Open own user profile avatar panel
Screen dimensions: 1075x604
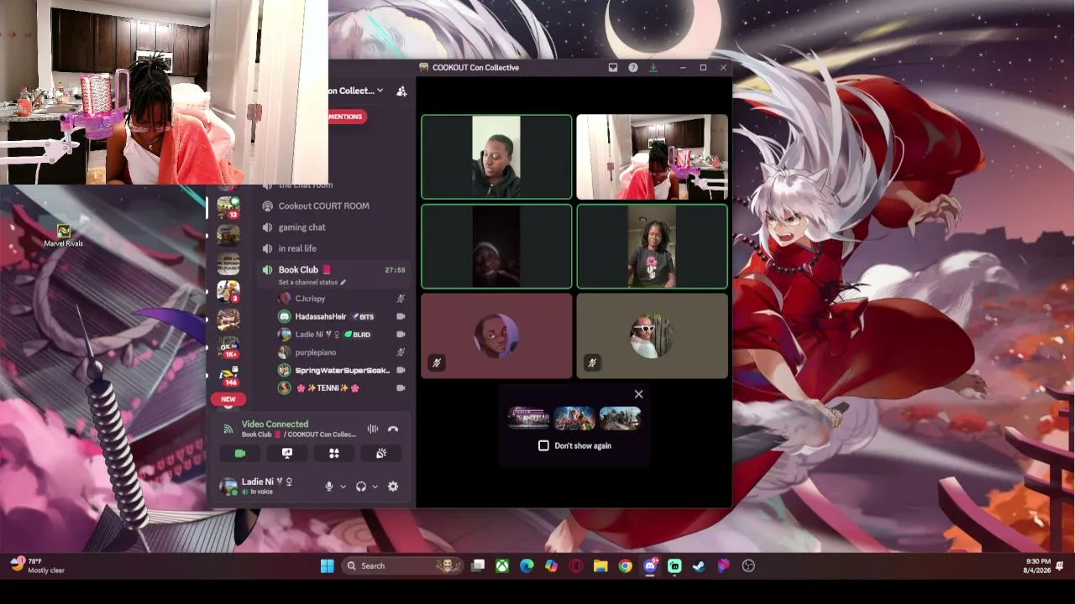point(257,487)
